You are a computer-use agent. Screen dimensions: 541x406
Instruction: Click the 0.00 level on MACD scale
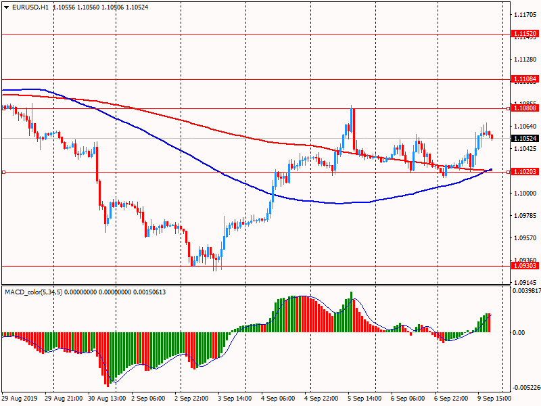(x=519, y=332)
